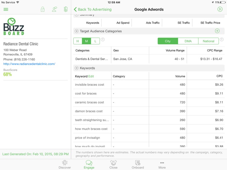Tap the battery indicator in status bar
This screenshot has height=170, width=227.
[x=223, y=2]
